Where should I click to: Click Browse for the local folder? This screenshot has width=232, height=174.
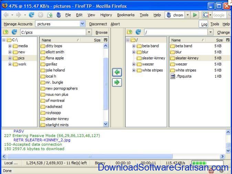coord(102,32)
